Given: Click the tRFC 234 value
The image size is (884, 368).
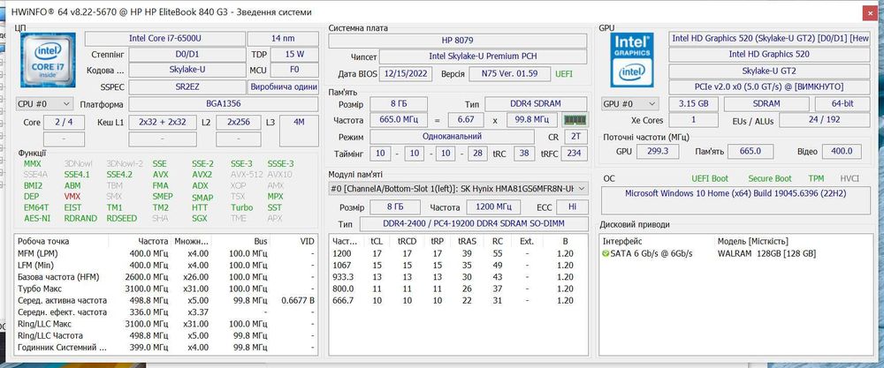Looking at the screenshot, I should [x=575, y=154].
